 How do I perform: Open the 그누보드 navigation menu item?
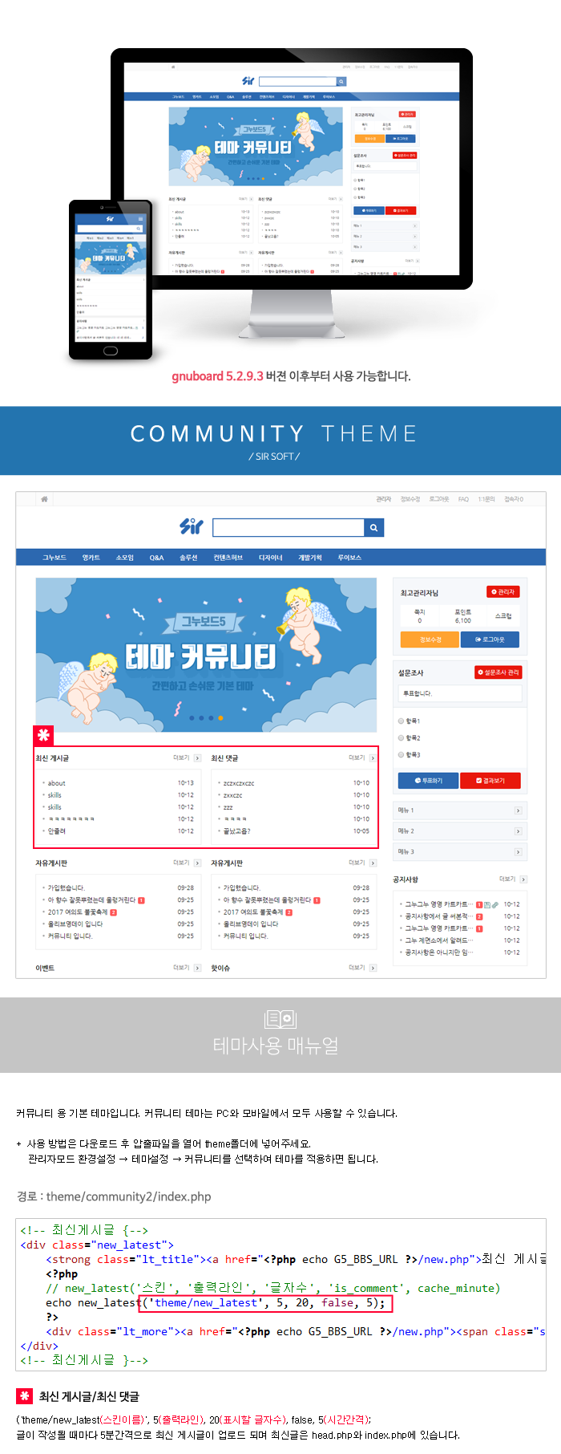tap(54, 558)
